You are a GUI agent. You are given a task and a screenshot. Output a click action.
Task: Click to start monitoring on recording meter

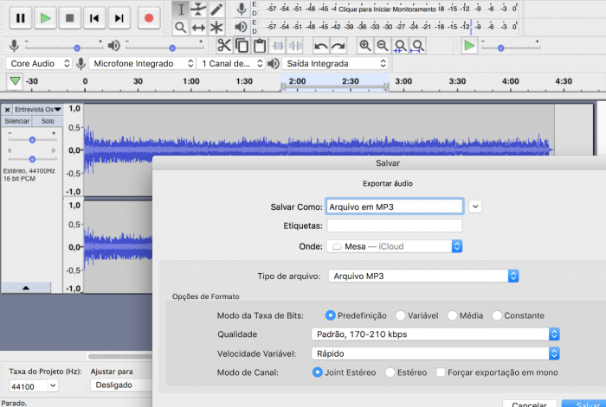387,9
